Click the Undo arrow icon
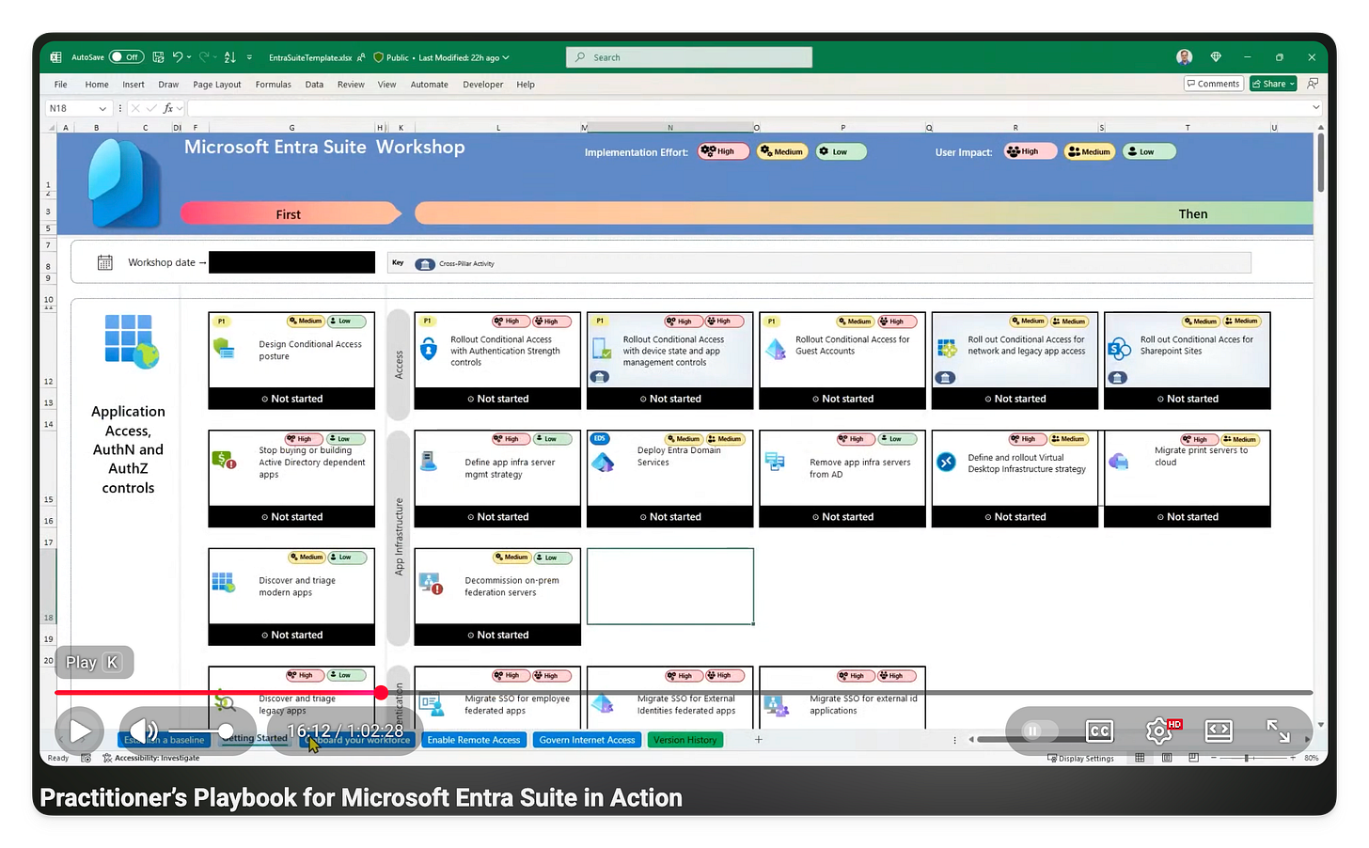1369x848 pixels. coord(177,57)
